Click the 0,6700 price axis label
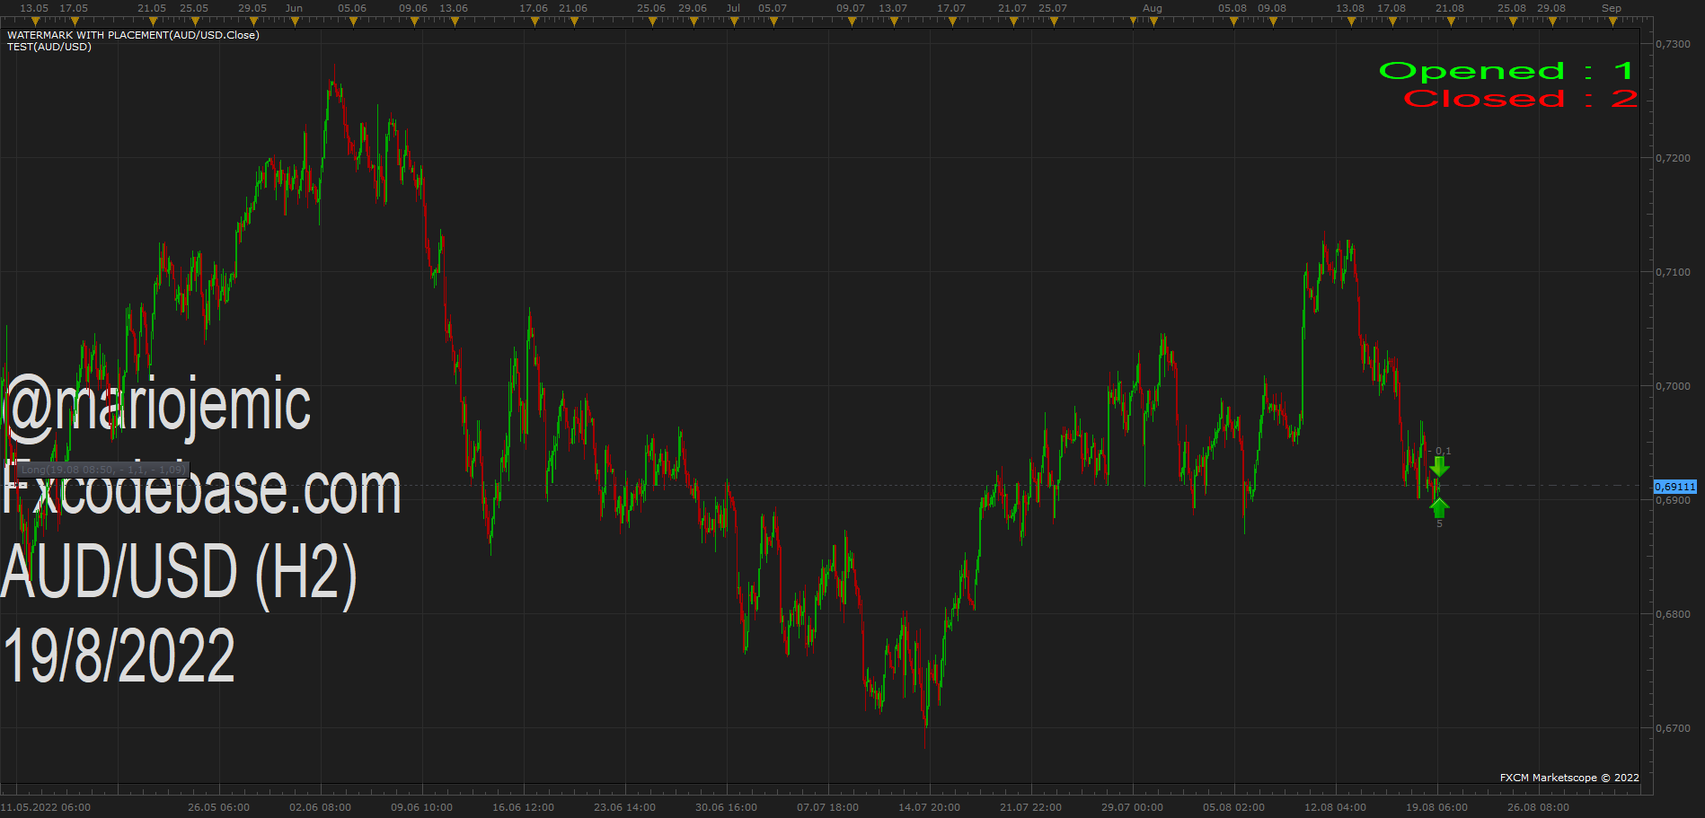The height and width of the screenshot is (818, 1705). pyautogui.click(x=1673, y=728)
